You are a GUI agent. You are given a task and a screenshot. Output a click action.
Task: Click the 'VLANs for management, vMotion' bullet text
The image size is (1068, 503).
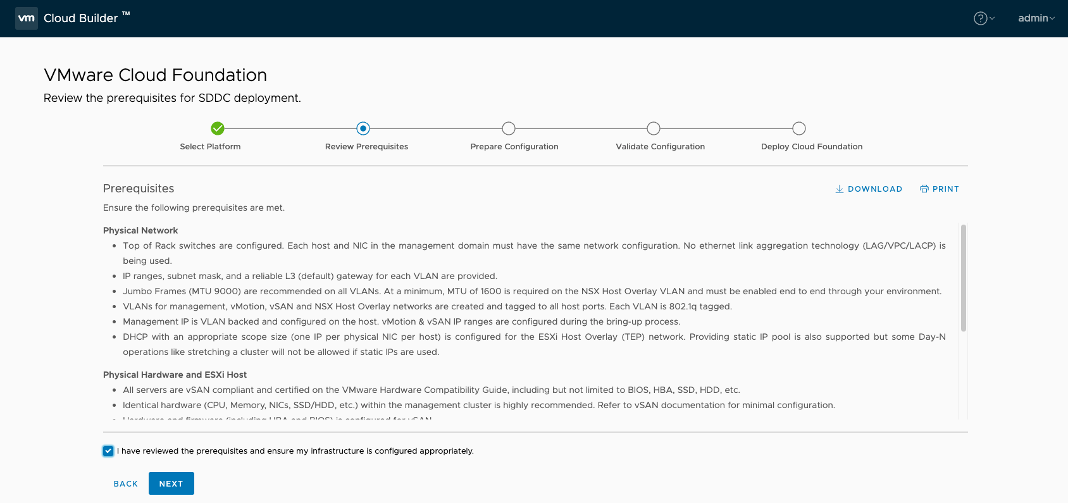(427, 307)
